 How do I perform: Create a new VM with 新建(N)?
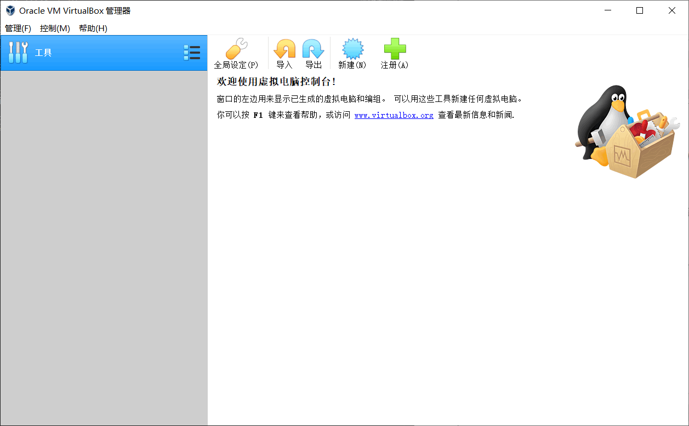pyautogui.click(x=352, y=54)
